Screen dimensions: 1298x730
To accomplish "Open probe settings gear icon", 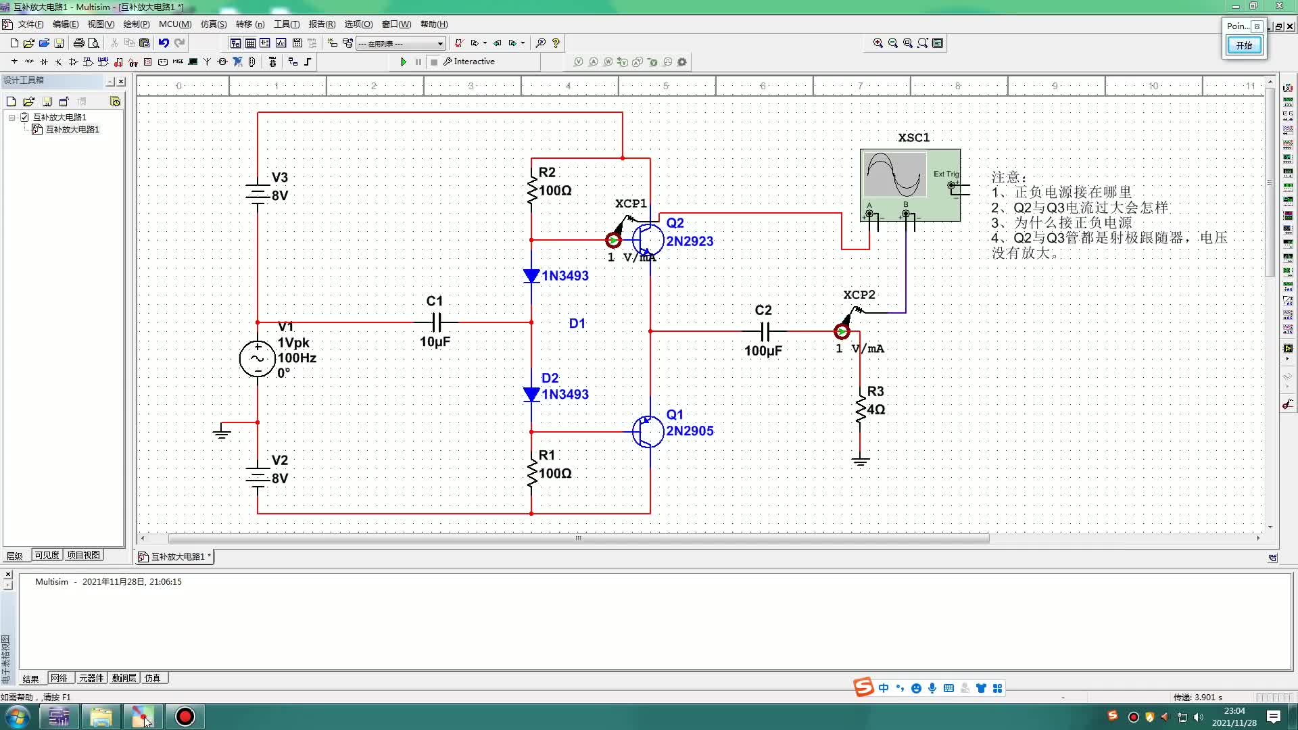I will [682, 62].
